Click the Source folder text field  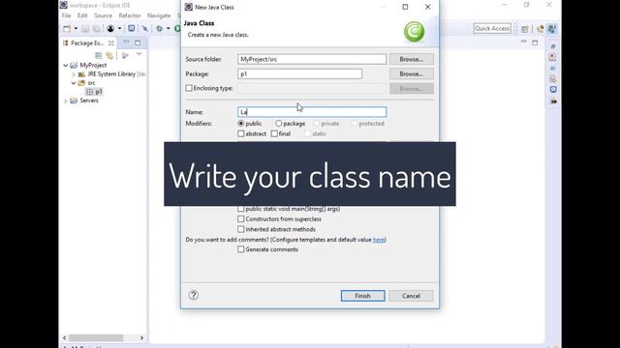(x=312, y=59)
